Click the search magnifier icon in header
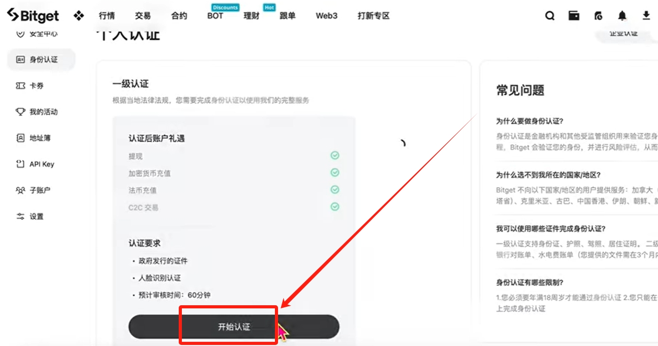Viewport: 658px width, 346px height. pos(550,16)
